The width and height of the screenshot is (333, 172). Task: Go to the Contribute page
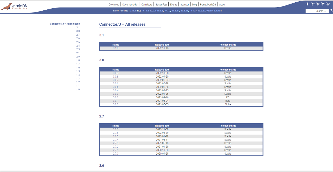point(147,4)
